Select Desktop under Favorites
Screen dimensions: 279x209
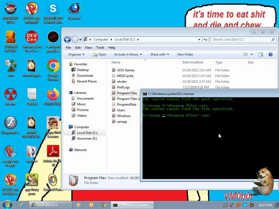pos(83,70)
